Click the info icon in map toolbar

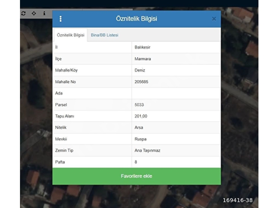point(44,13)
